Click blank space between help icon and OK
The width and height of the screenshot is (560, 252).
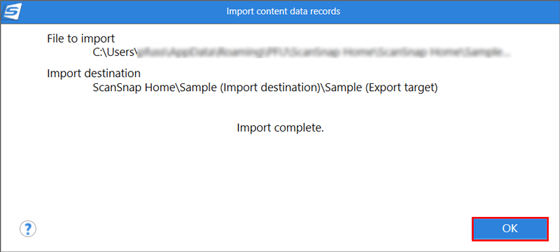click(x=253, y=228)
